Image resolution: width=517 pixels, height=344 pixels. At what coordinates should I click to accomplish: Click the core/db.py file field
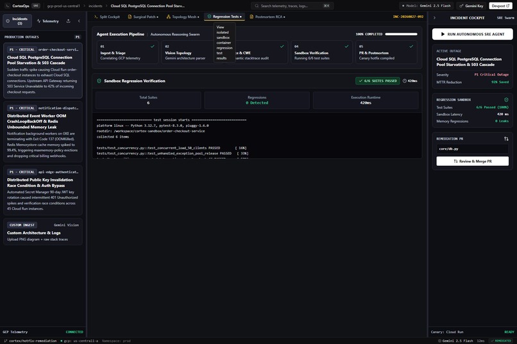click(473, 149)
